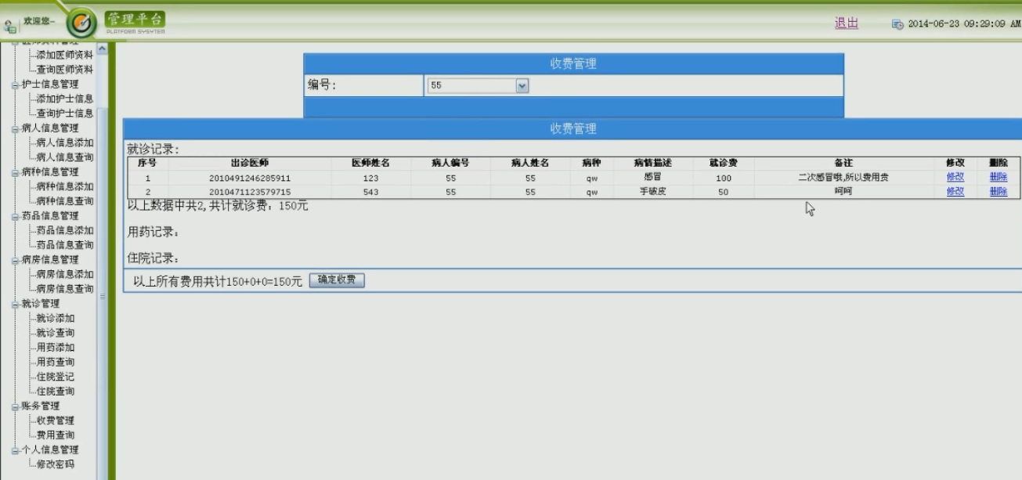This screenshot has height=480, width=1022.
Task: Click the 用药记录 section label
Action: pyautogui.click(x=153, y=232)
